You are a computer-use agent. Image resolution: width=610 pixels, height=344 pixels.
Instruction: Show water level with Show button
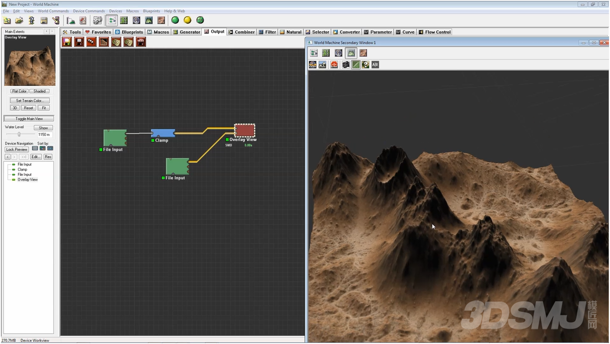tap(43, 128)
